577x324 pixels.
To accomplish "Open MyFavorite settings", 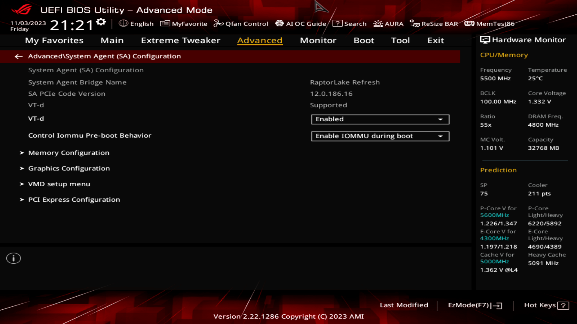I will coord(184,24).
